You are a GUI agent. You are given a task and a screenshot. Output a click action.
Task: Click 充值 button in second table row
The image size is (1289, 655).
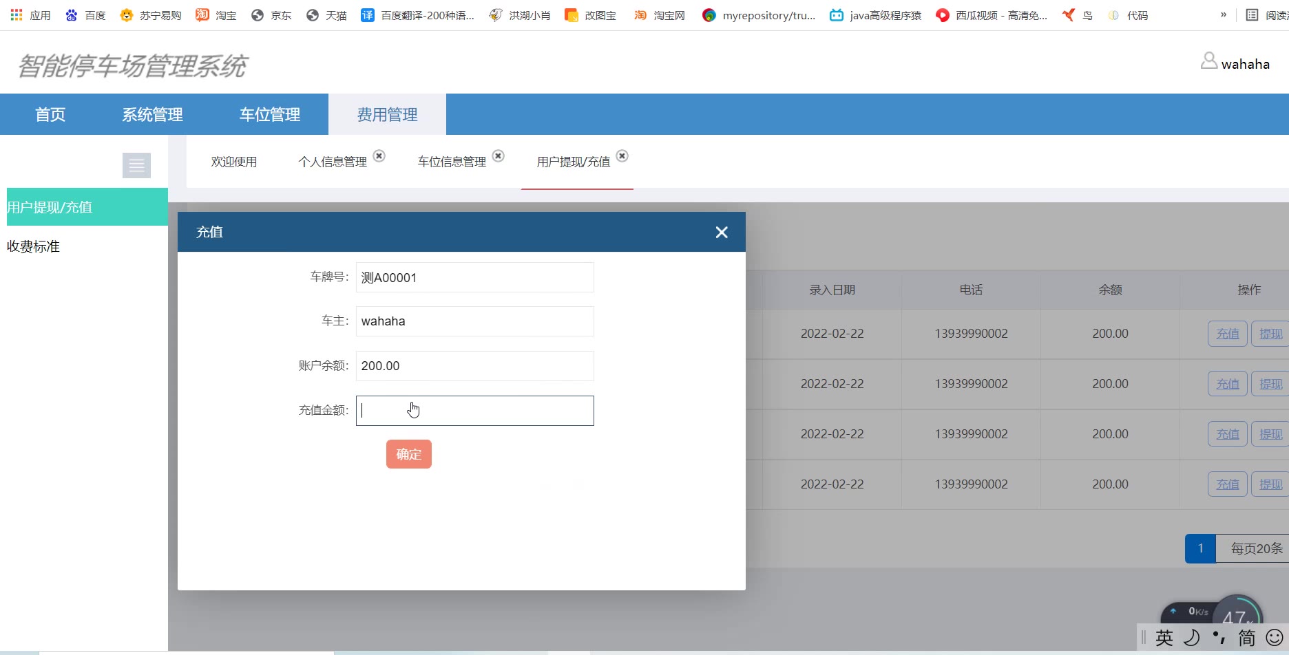point(1228,384)
